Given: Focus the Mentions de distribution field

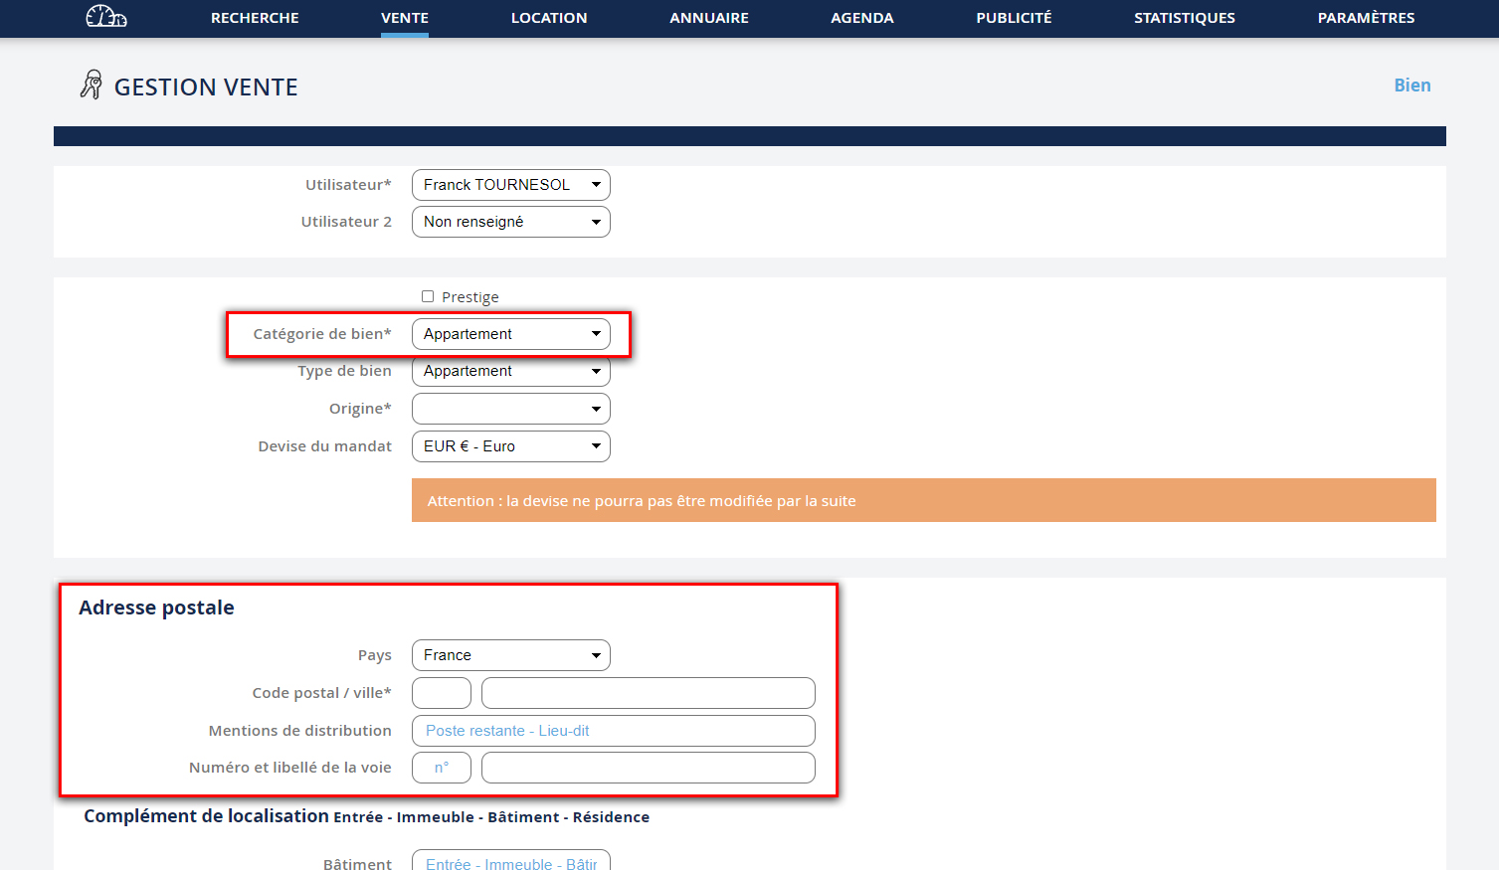Looking at the screenshot, I should coord(613,731).
